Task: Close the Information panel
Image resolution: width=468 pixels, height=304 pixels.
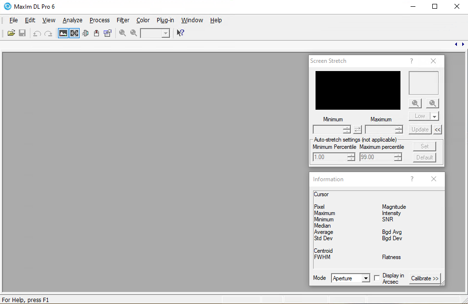Action: [433, 179]
